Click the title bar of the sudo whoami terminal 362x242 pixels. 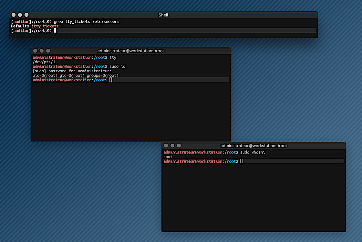(x=253, y=146)
